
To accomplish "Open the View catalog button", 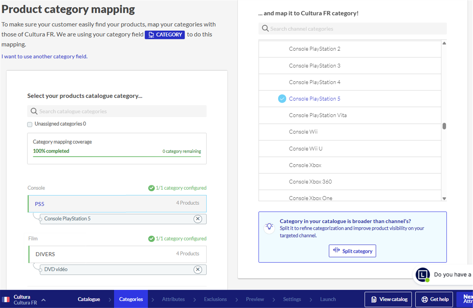I will (388, 299).
